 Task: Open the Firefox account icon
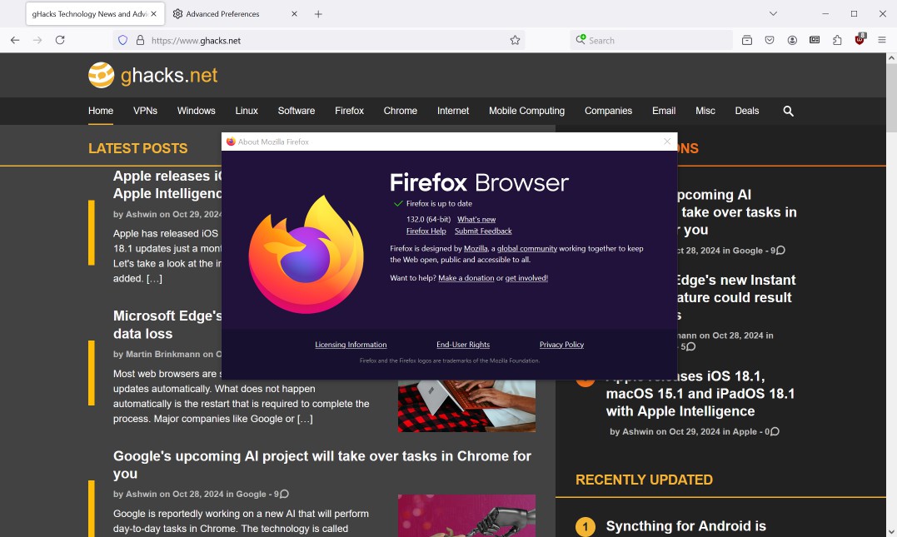pyautogui.click(x=792, y=40)
